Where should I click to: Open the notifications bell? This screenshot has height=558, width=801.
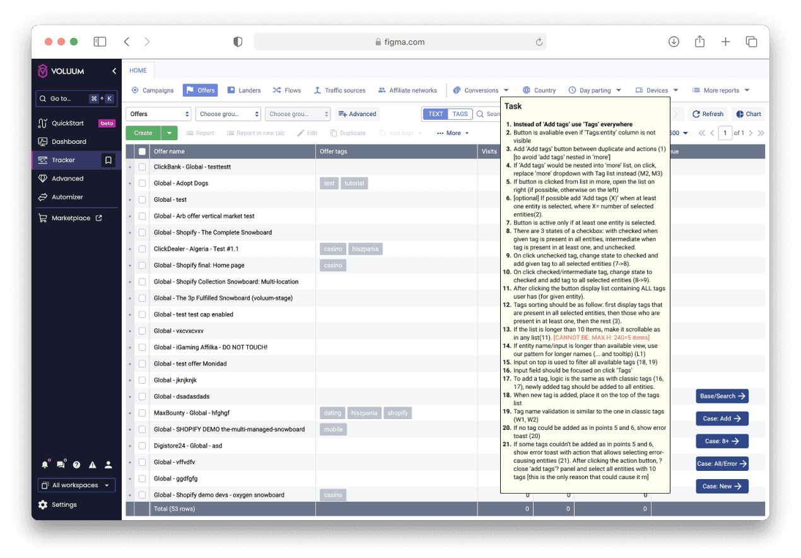[45, 464]
